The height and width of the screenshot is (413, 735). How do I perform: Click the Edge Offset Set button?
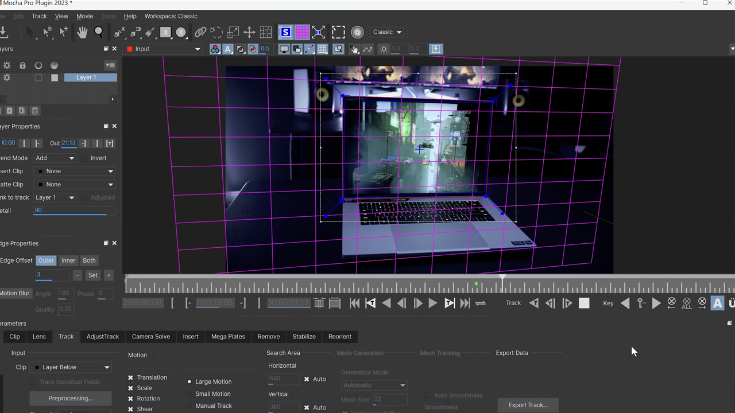(x=92, y=275)
